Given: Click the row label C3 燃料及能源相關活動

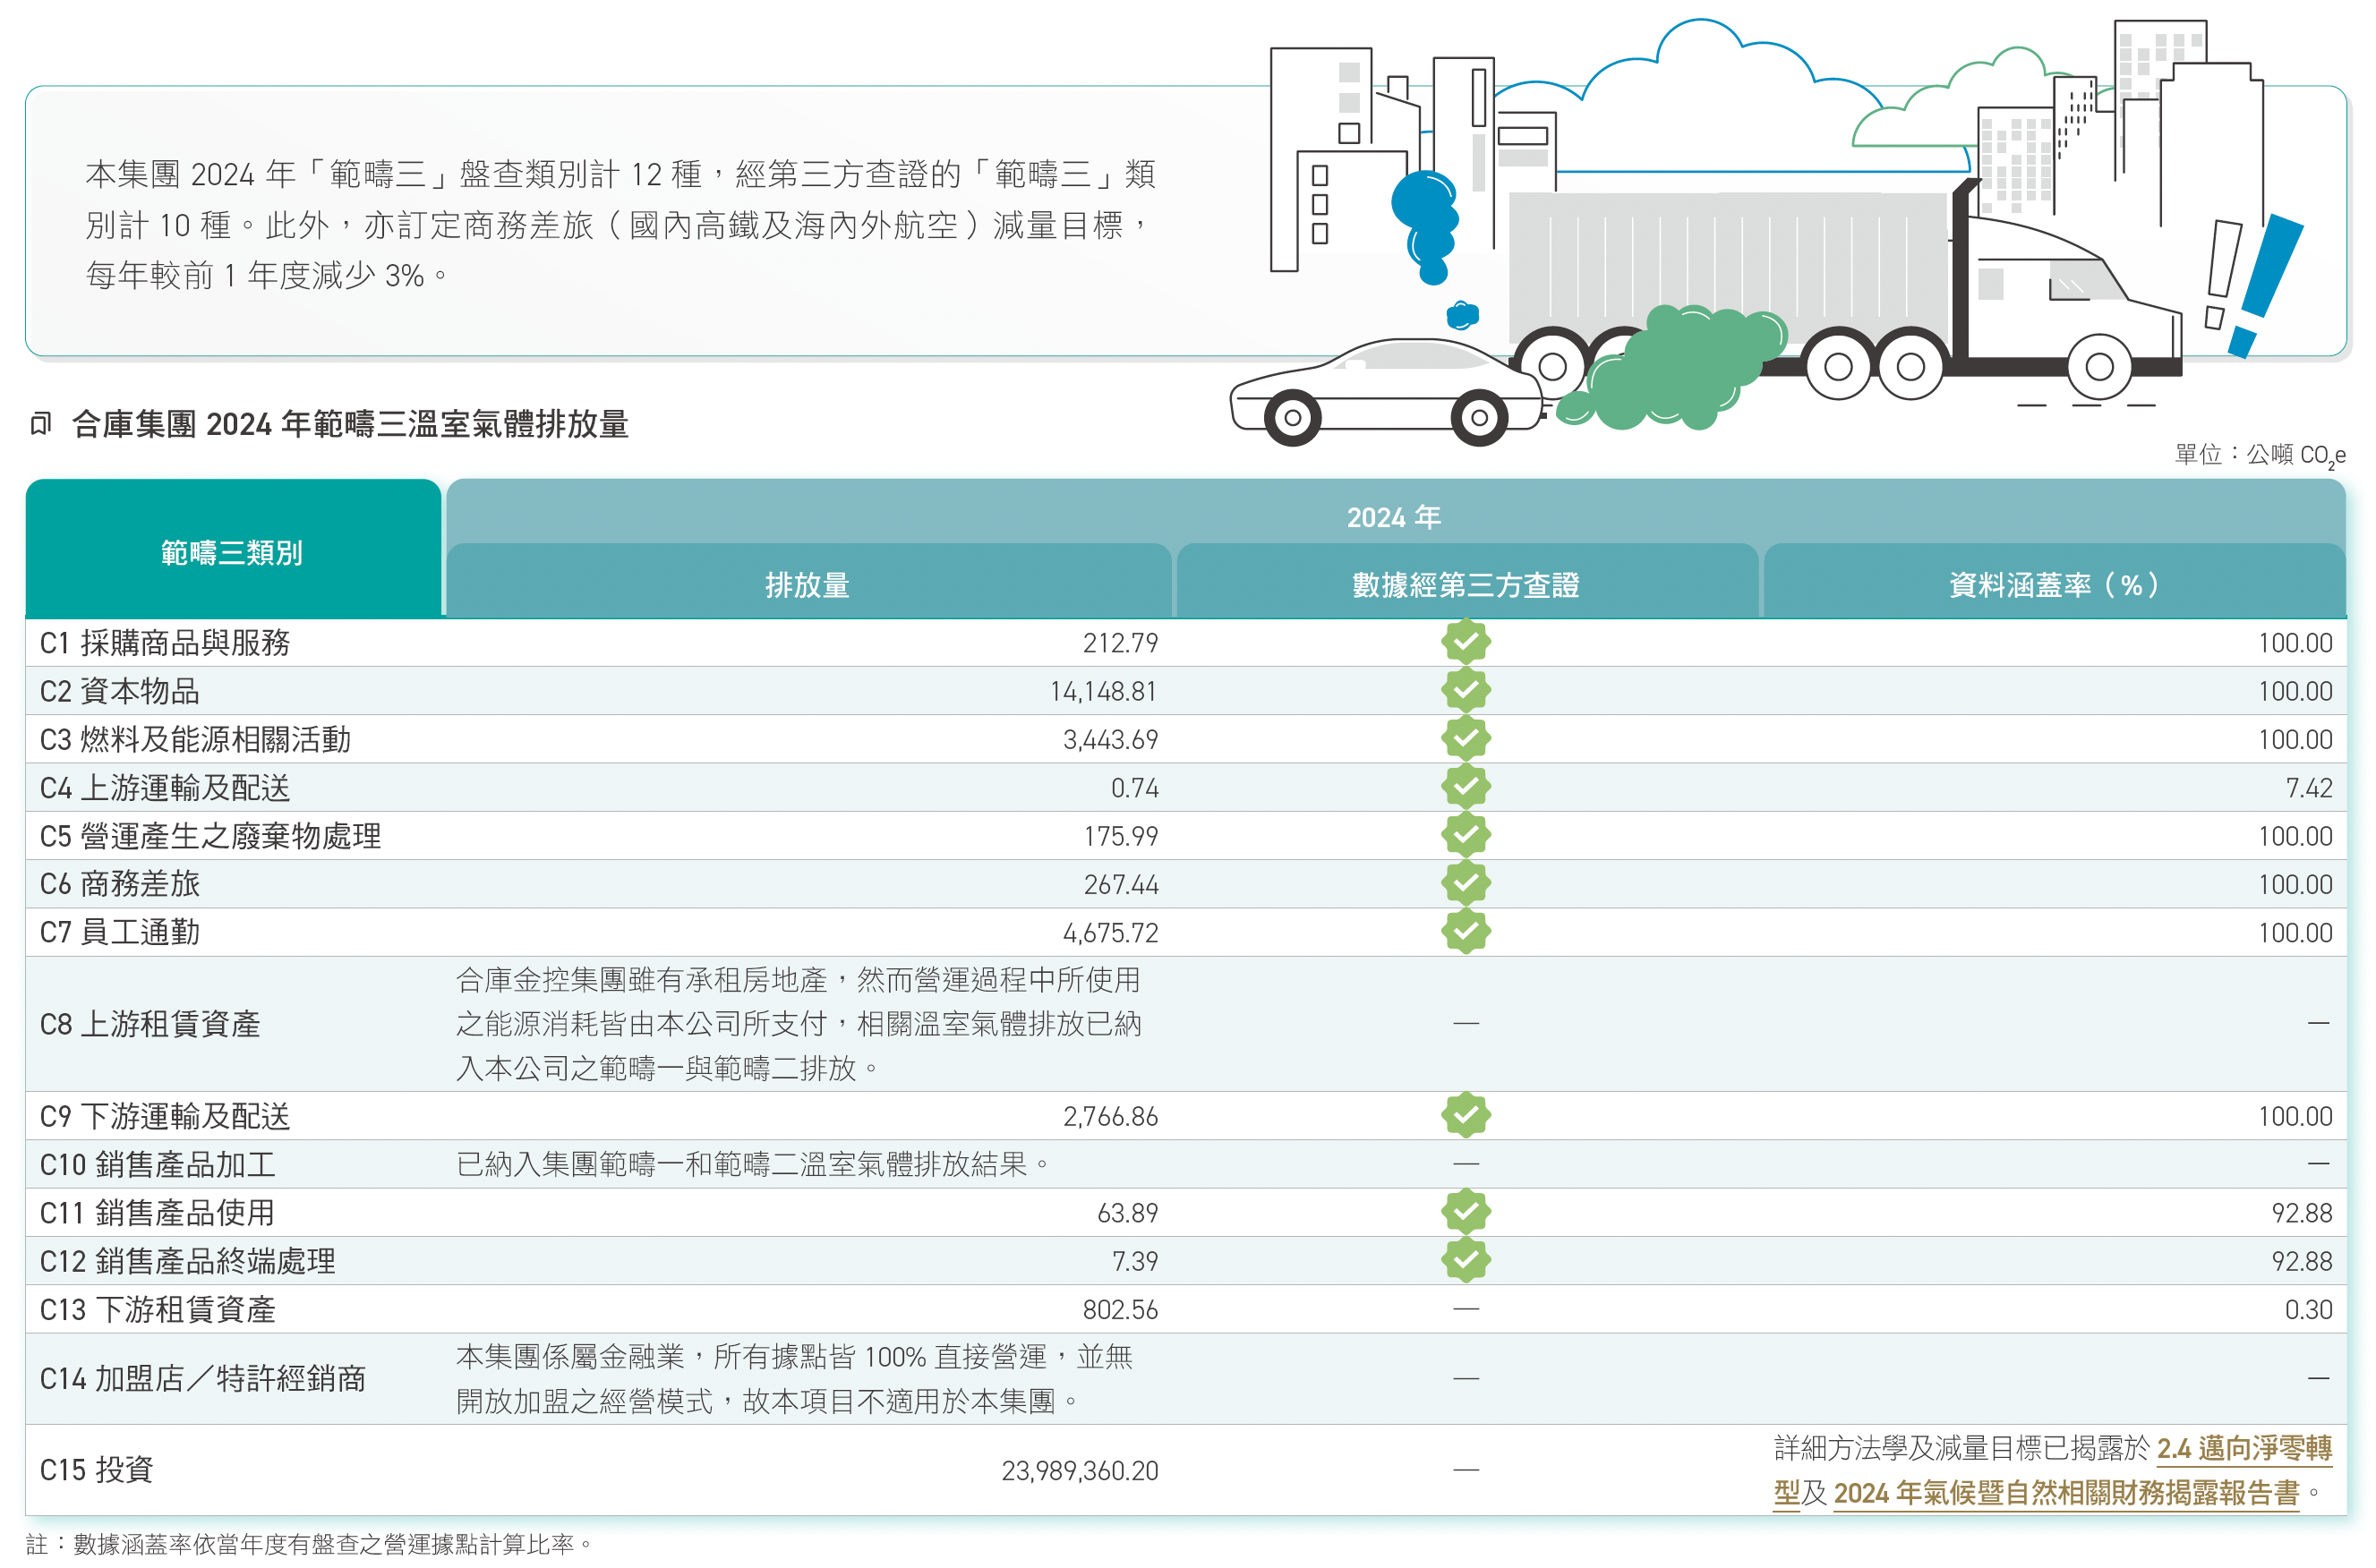Looking at the screenshot, I should click(x=195, y=739).
